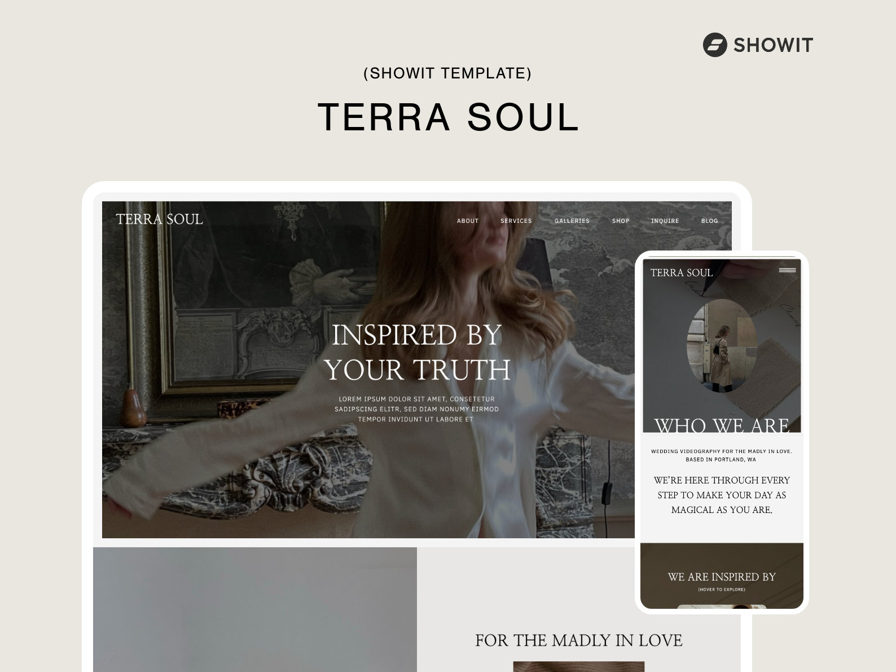Open the SERVICES nav item
Image resolution: width=896 pixels, height=672 pixels.
pyautogui.click(x=516, y=221)
